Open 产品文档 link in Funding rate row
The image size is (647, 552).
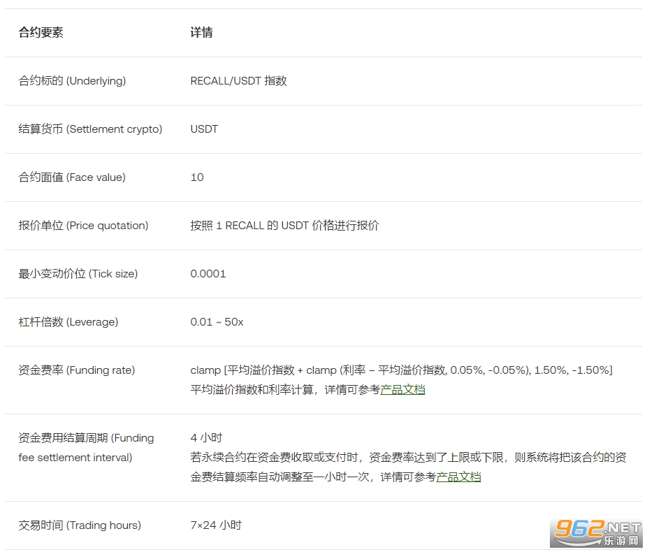tap(402, 390)
